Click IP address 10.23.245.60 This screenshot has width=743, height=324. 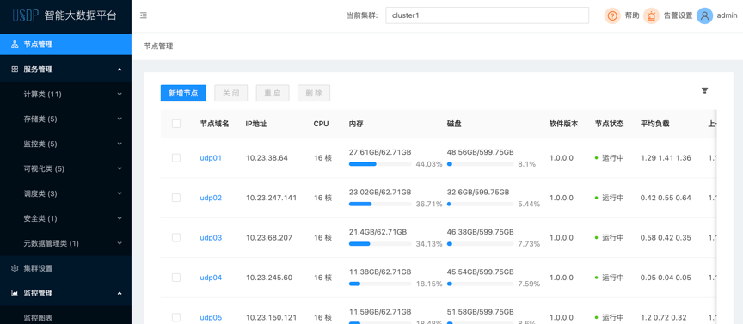269,278
